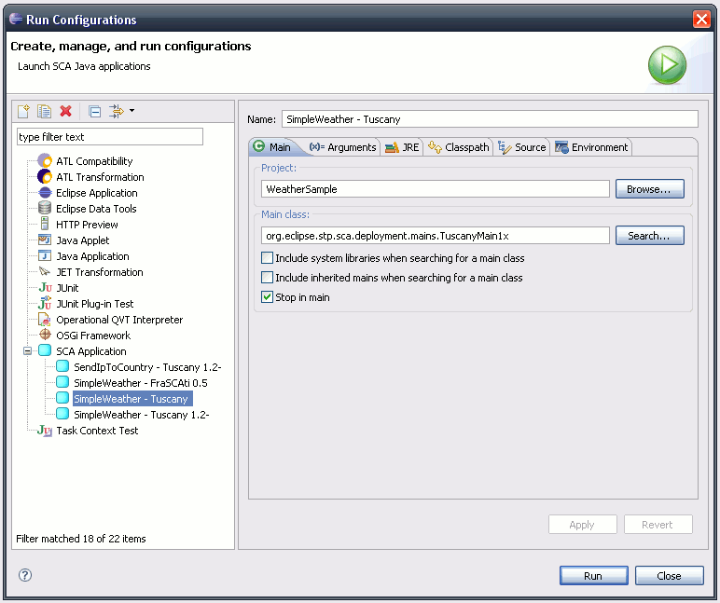
Task: Open the JRE tab
Action: [402, 147]
